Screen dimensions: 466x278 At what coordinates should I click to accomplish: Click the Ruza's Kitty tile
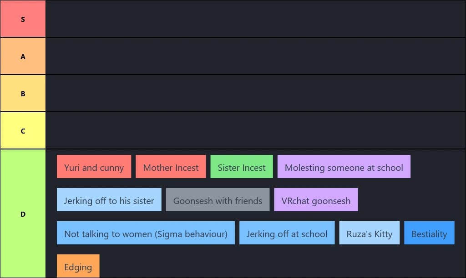pos(369,233)
